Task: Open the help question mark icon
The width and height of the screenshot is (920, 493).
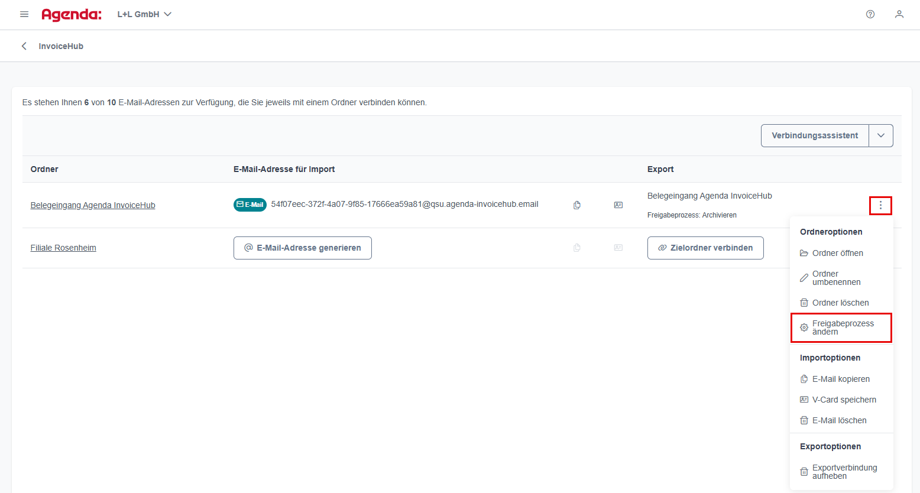Action: (870, 14)
